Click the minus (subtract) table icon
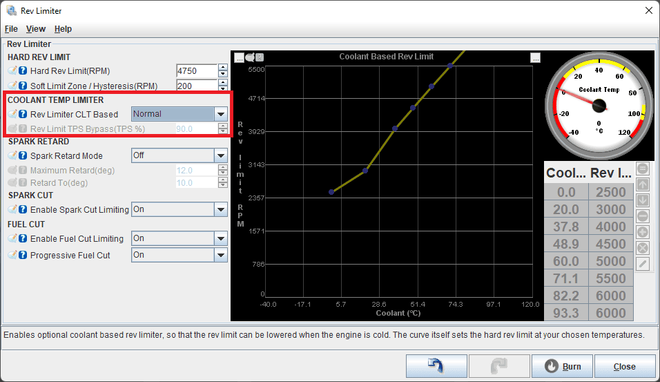The image size is (660, 382). point(642,216)
